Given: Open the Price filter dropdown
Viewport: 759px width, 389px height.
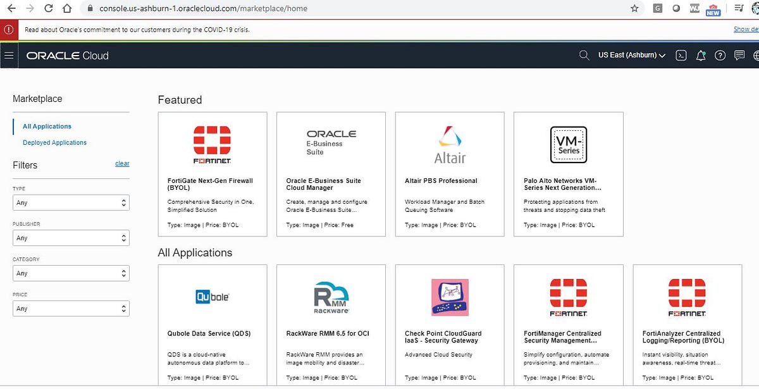Looking at the screenshot, I should tap(70, 308).
